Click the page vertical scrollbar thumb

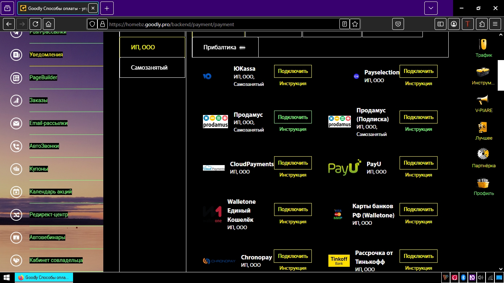[501, 75]
